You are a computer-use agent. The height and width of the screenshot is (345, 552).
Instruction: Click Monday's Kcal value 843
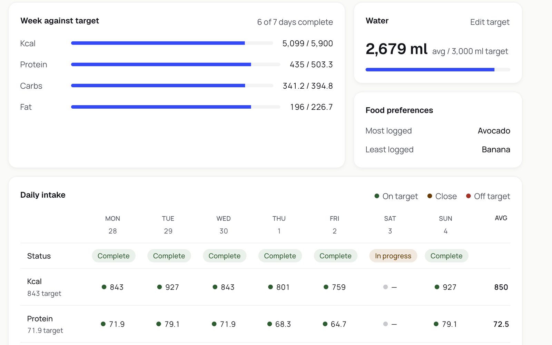pos(117,287)
